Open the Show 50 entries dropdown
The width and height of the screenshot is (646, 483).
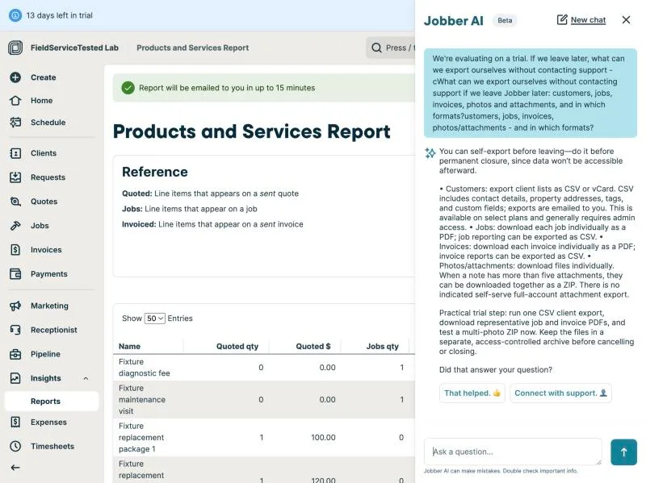(154, 319)
